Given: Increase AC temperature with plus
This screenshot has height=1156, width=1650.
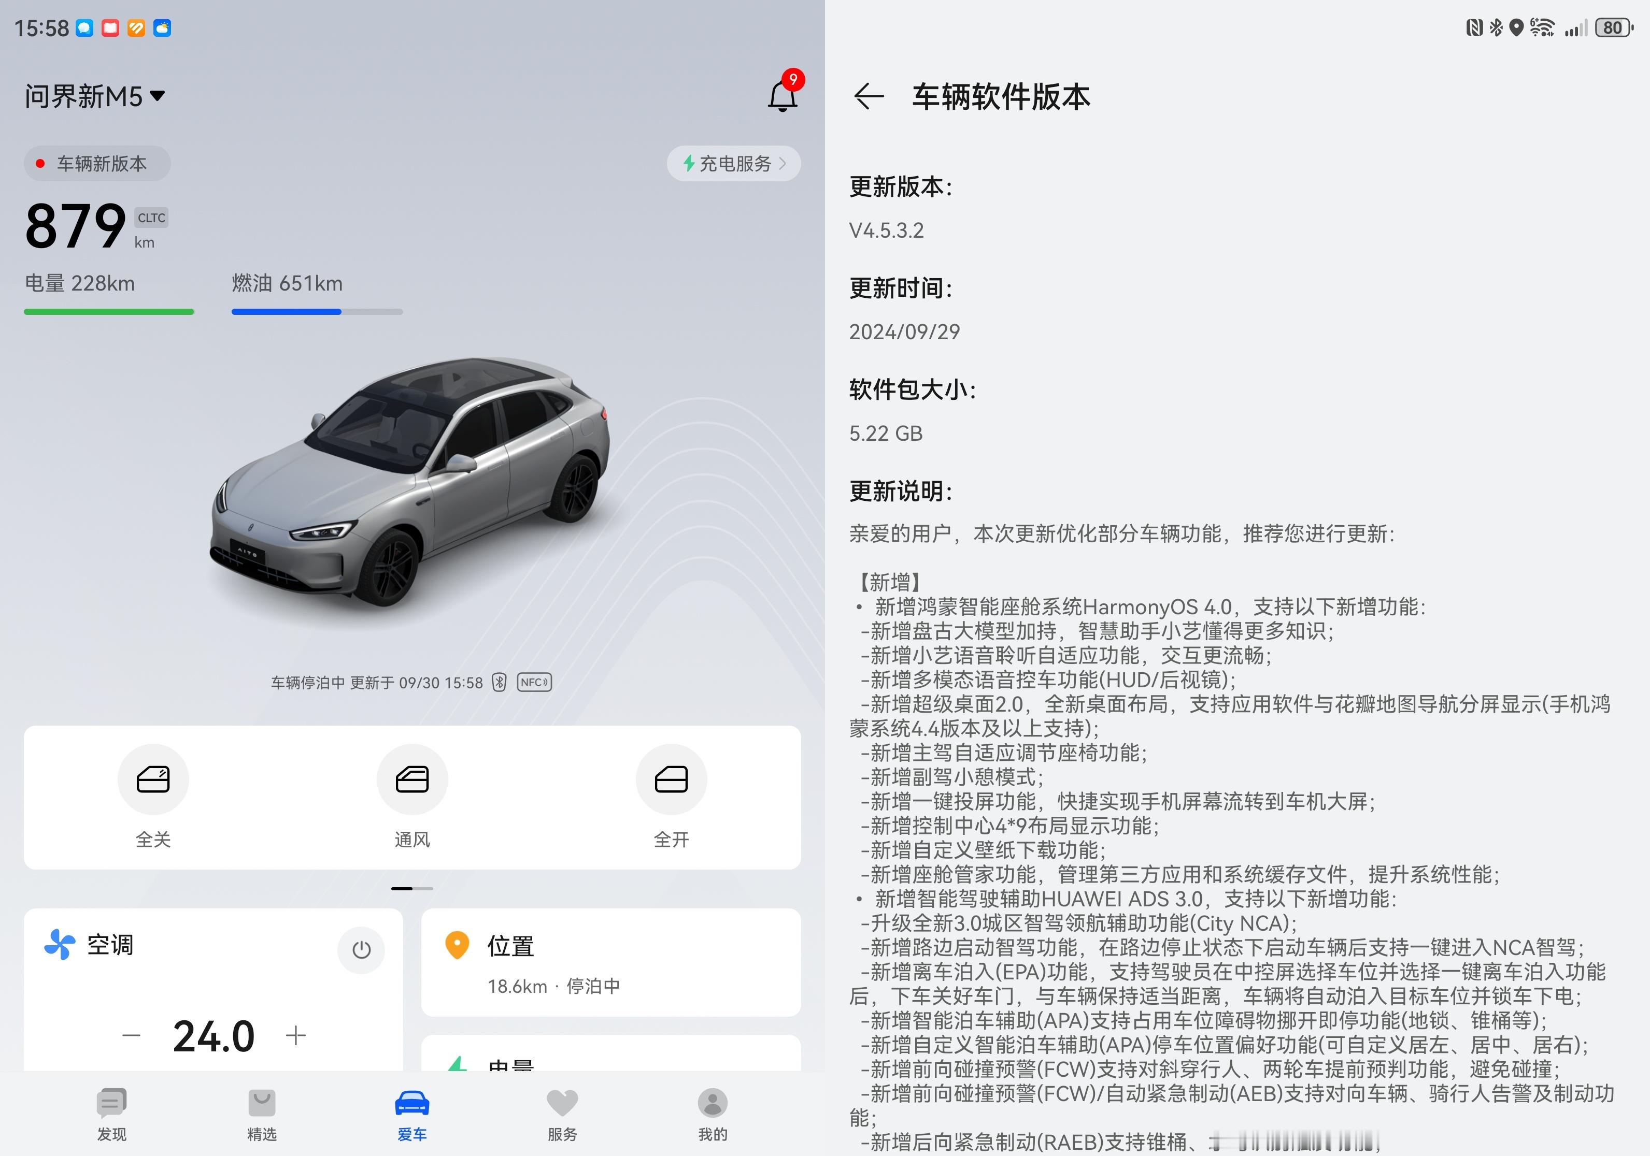Looking at the screenshot, I should (x=296, y=1035).
